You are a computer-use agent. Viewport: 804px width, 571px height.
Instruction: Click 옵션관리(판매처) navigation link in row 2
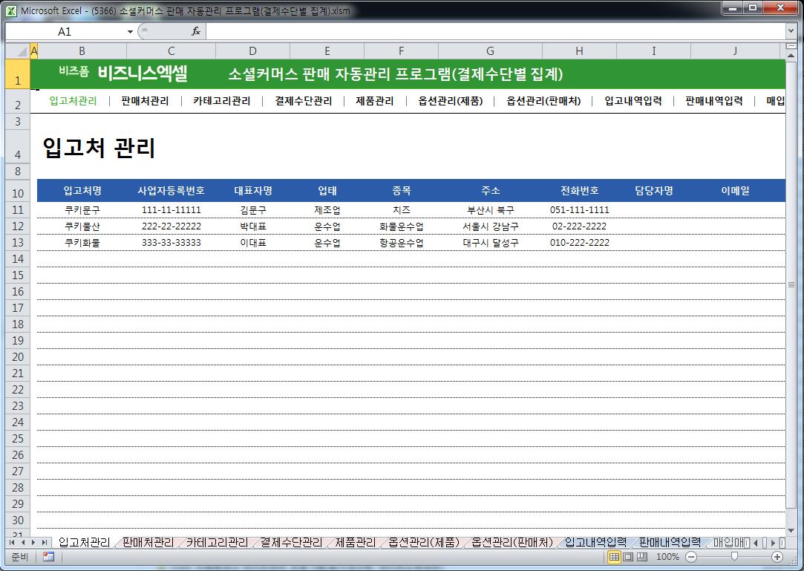pos(543,100)
